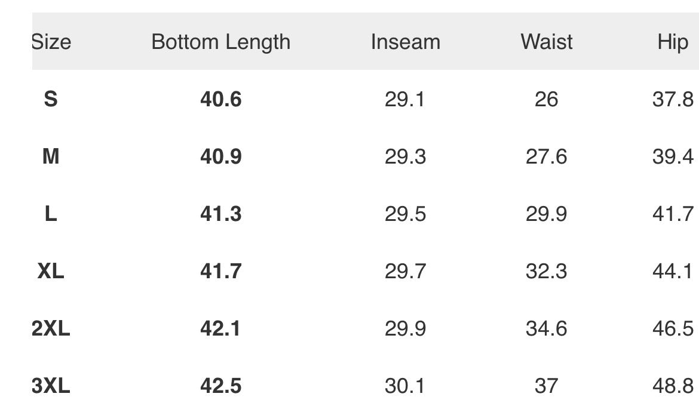Viewport: 699px width, 412px height.
Task: Click waist value 37 for 3XL
Action: (546, 386)
